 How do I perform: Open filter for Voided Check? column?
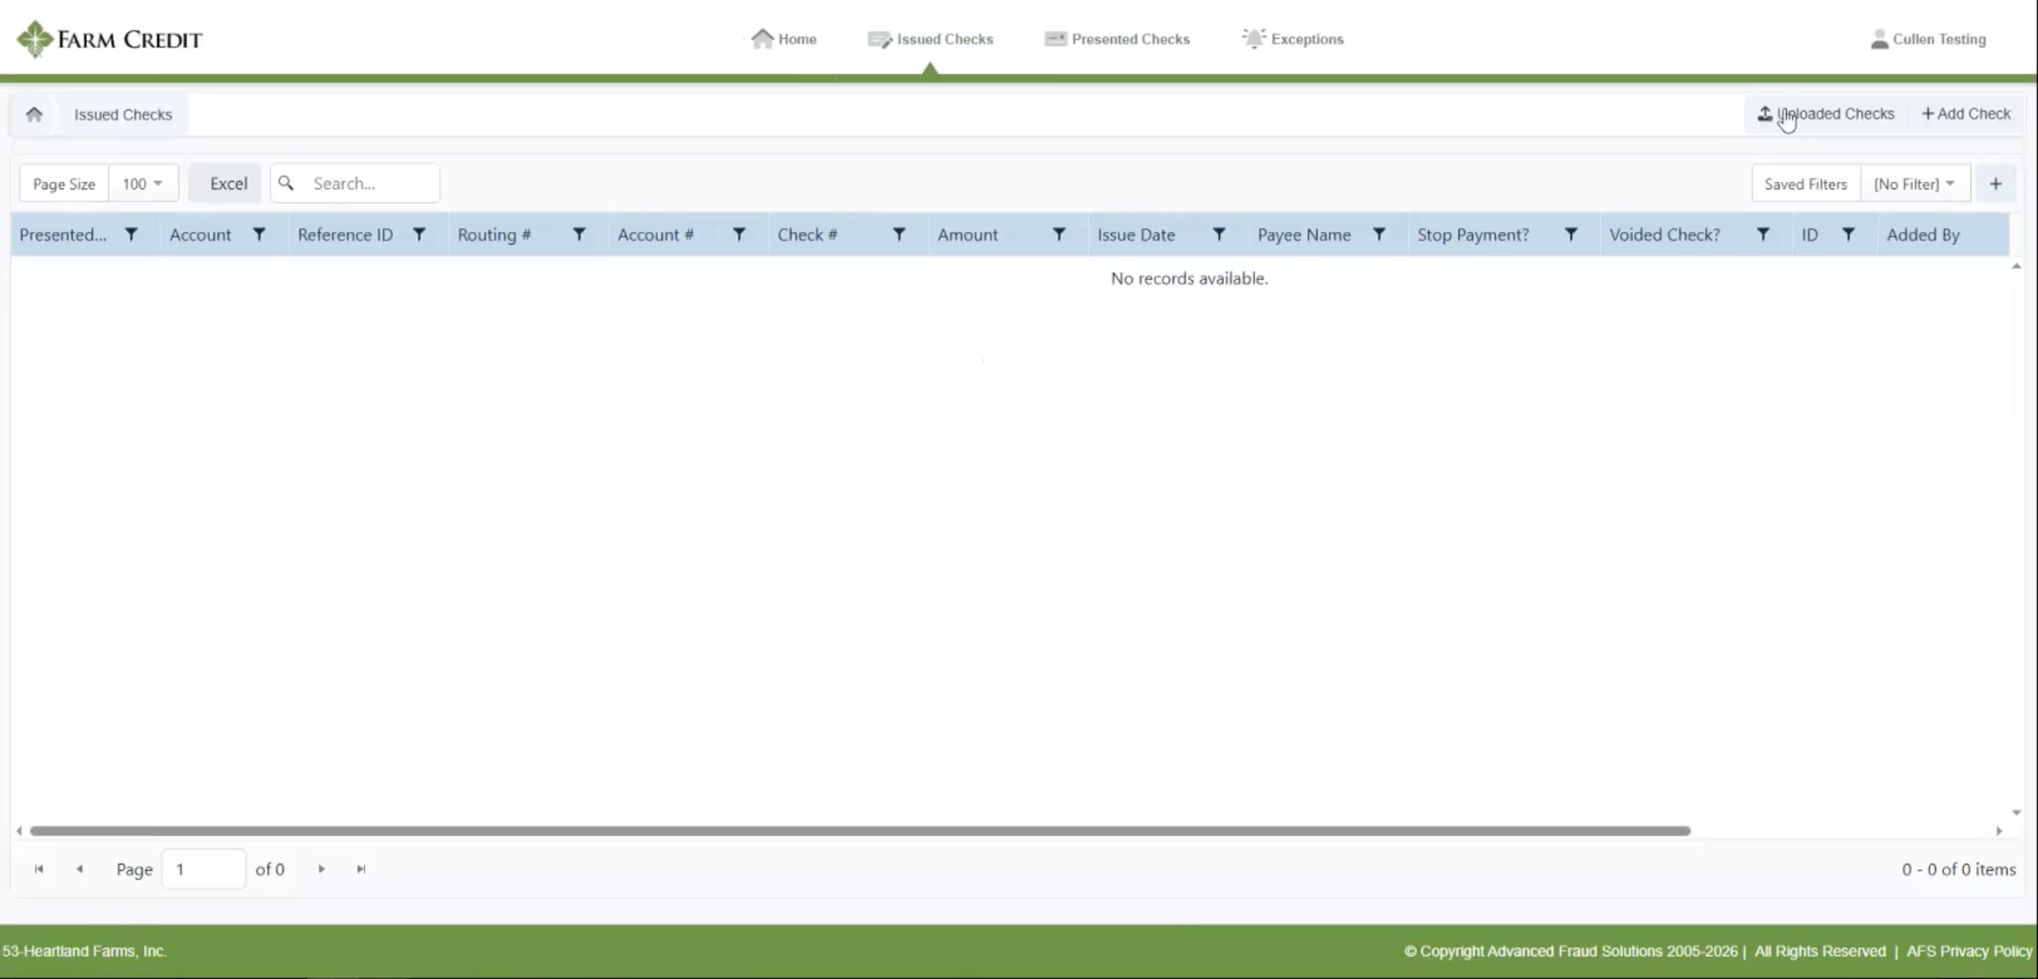[x=1763, y=234]
